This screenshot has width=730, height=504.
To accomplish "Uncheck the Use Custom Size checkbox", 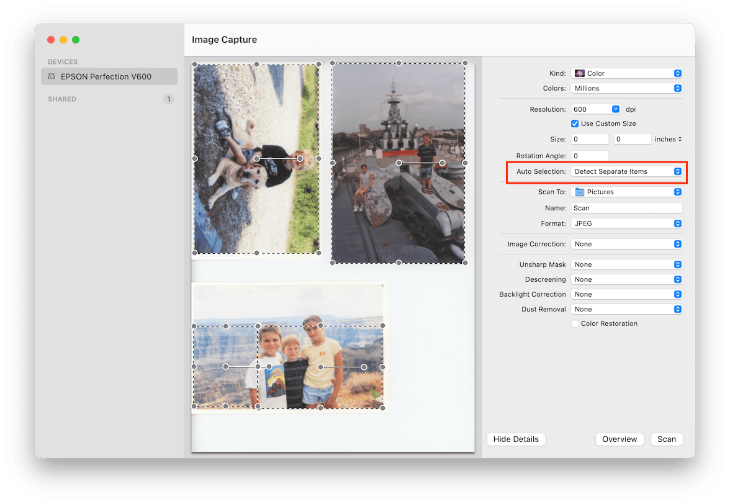I will 575,124.
